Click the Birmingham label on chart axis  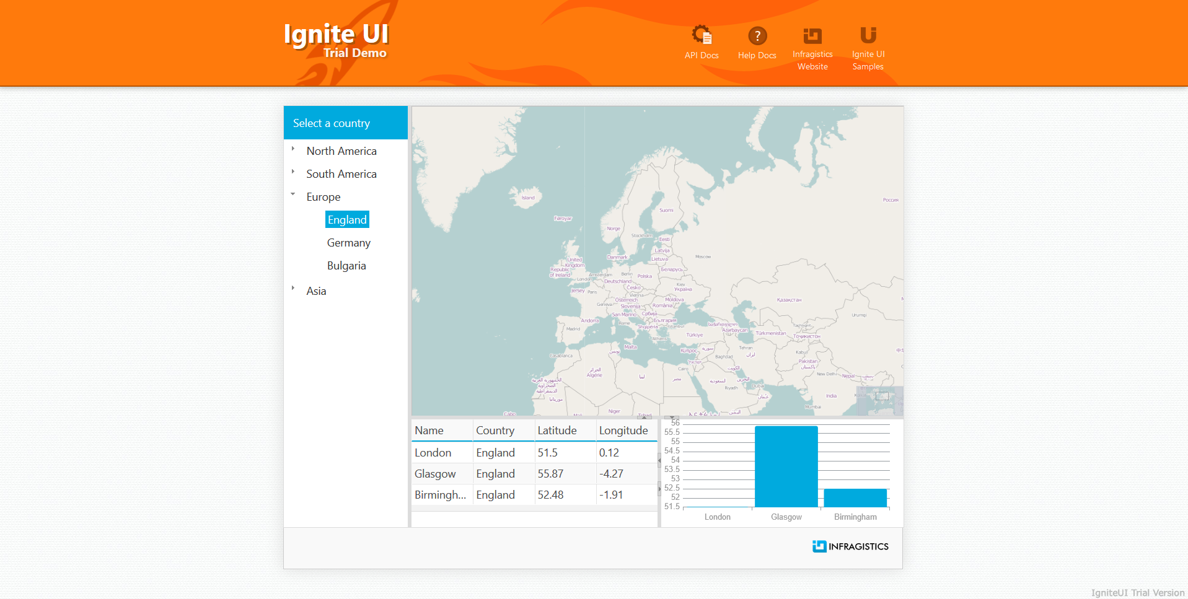point(855,517)
